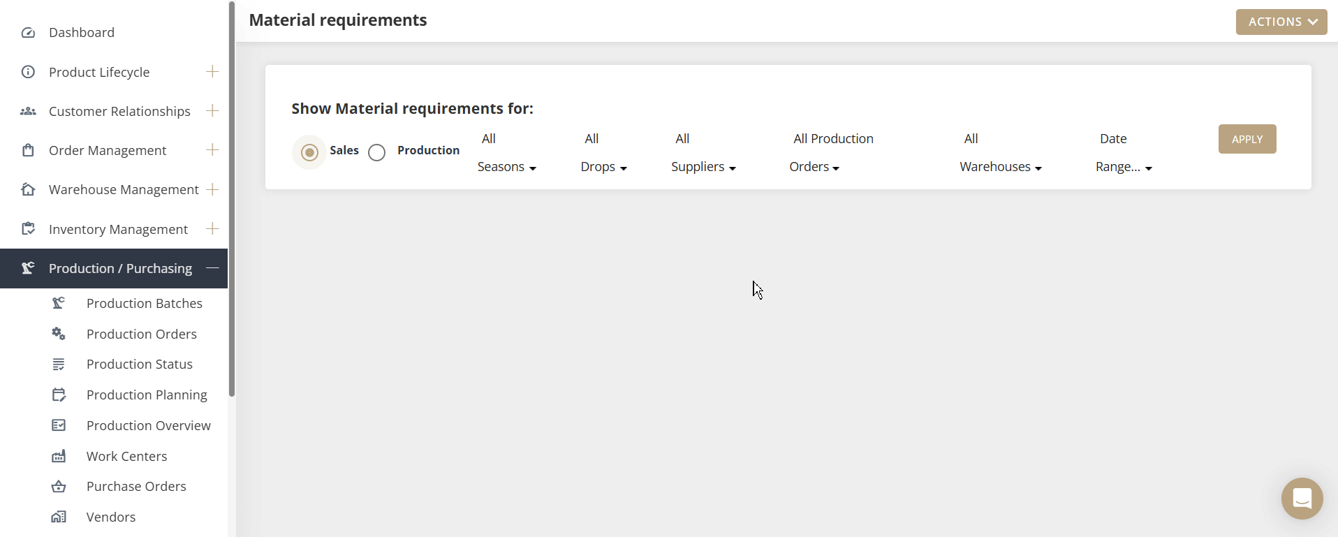Click the Dashboard gauge icon
This screenshot has width=1338, height=537.
point(28,33)
